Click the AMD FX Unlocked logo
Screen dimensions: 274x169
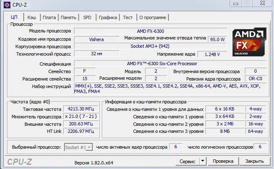(249, 42)
